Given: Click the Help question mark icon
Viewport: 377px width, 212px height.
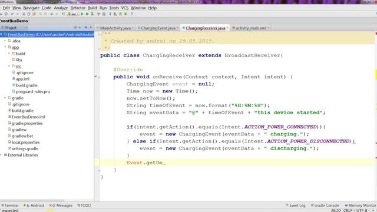Looking at the screenshot, I should tap(132, 14).
